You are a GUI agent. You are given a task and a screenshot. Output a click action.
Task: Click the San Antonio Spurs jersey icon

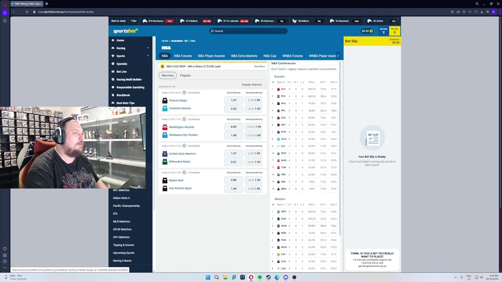[x=165, y=188]
